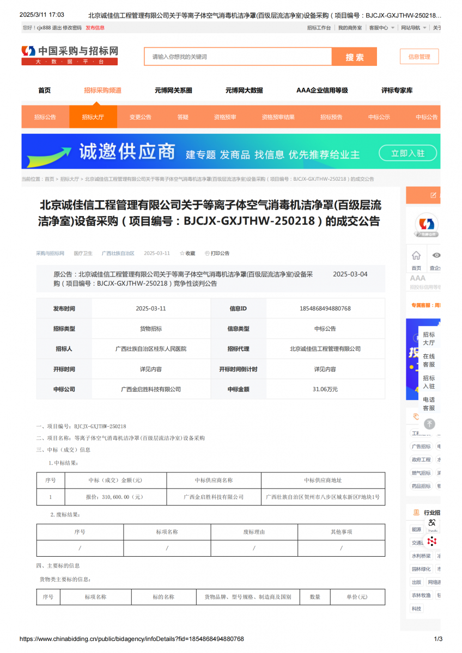This screenshot has width=462, height=653.
Task: Click the 园林绿化 industry tag
Action: pos(421,569)
